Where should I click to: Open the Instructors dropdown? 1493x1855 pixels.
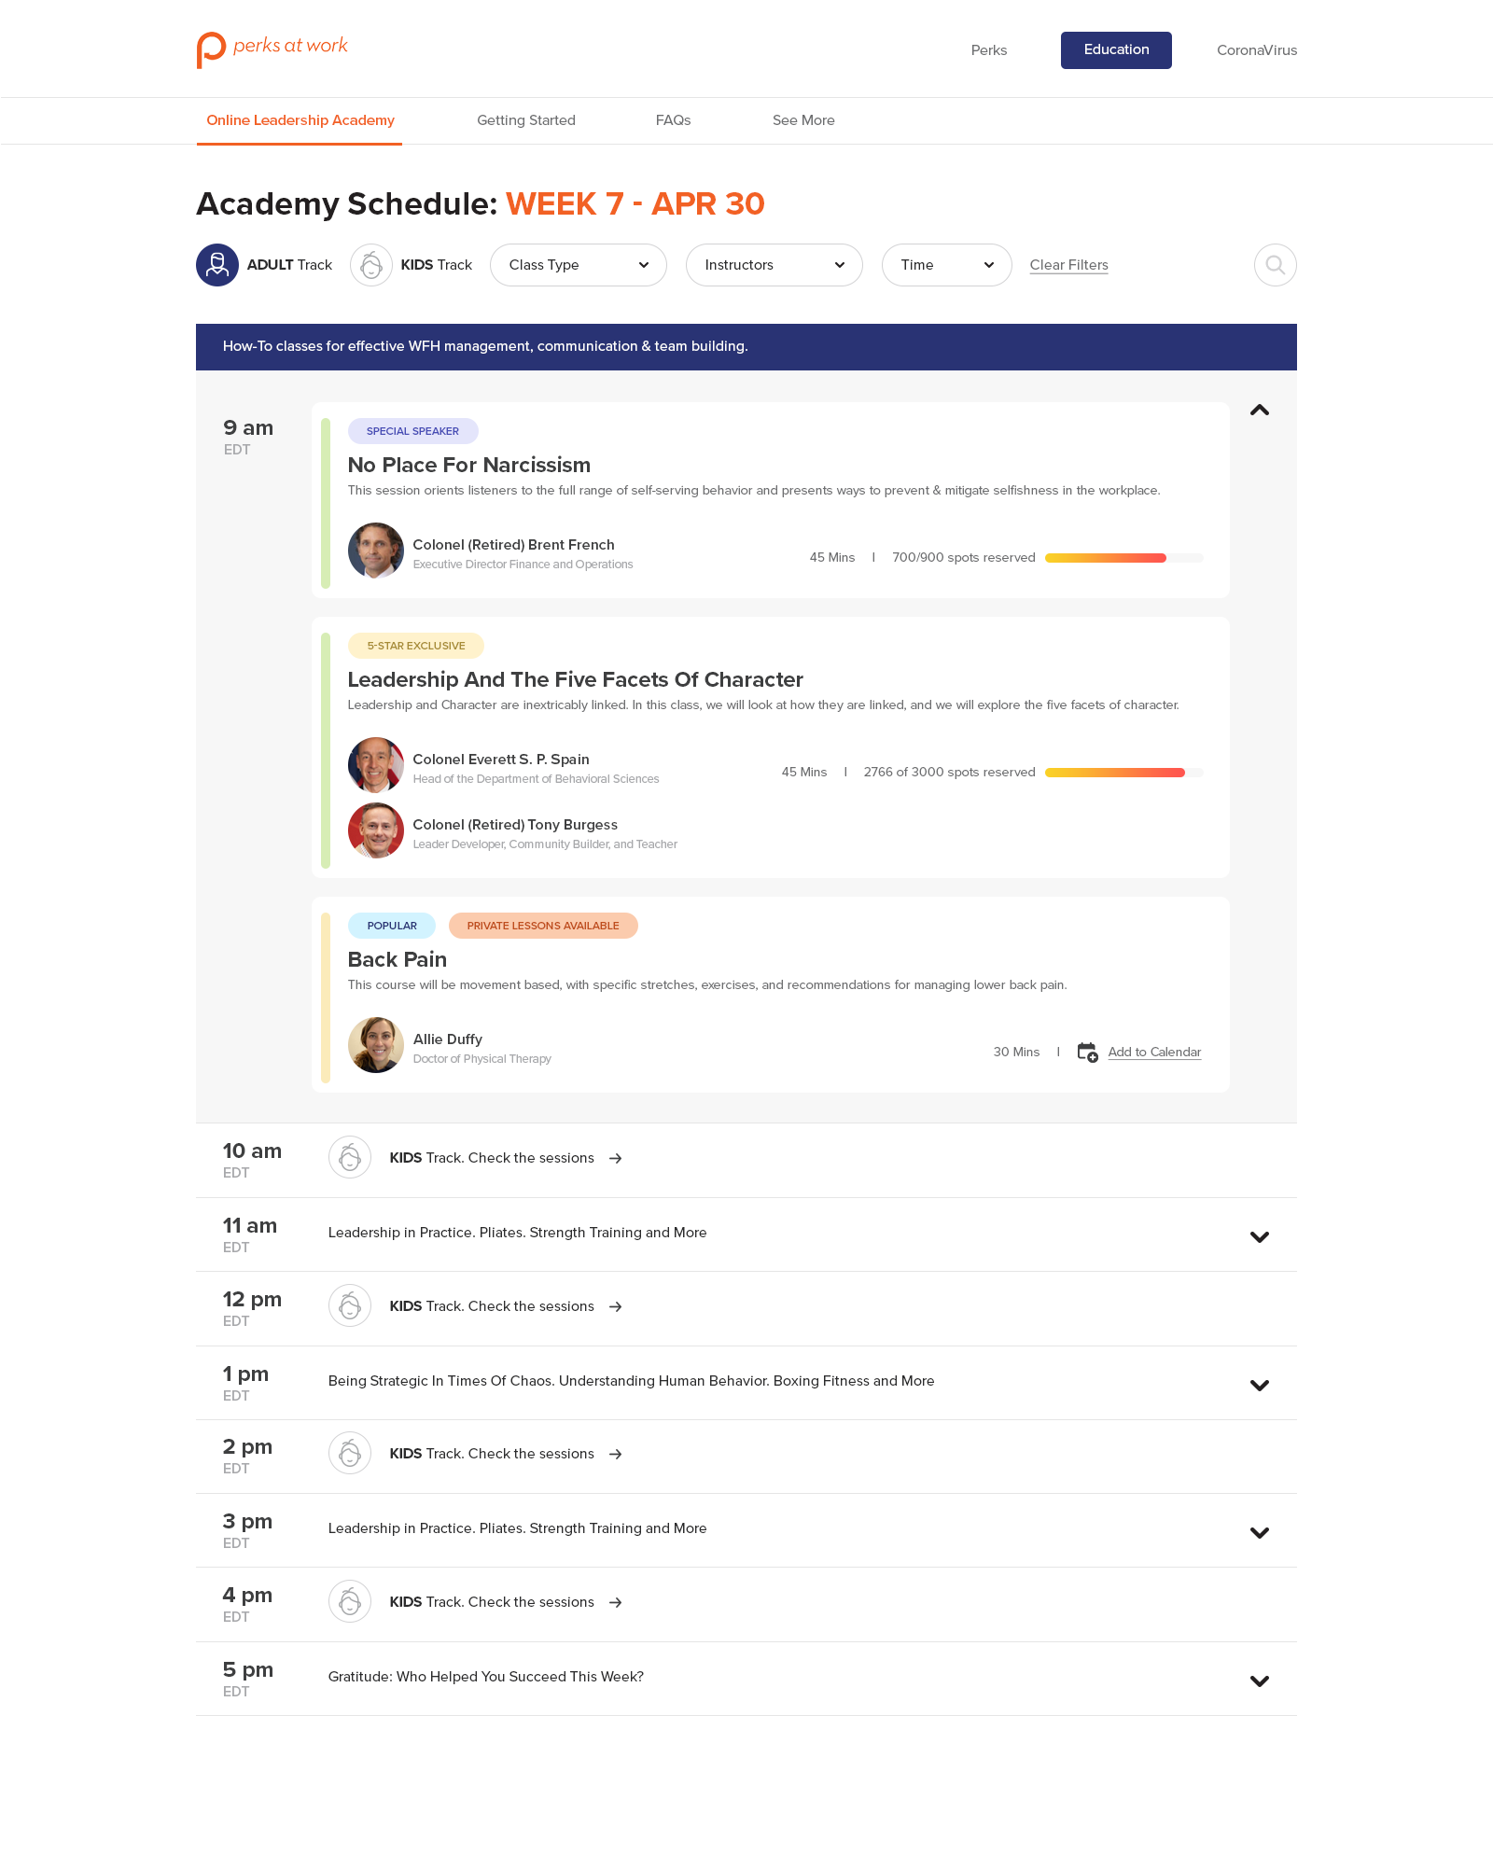pos(774,265)
